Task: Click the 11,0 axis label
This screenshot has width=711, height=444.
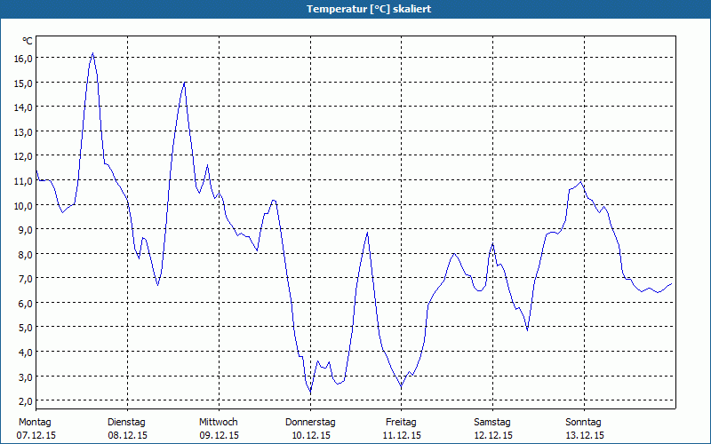Action: 23,181
